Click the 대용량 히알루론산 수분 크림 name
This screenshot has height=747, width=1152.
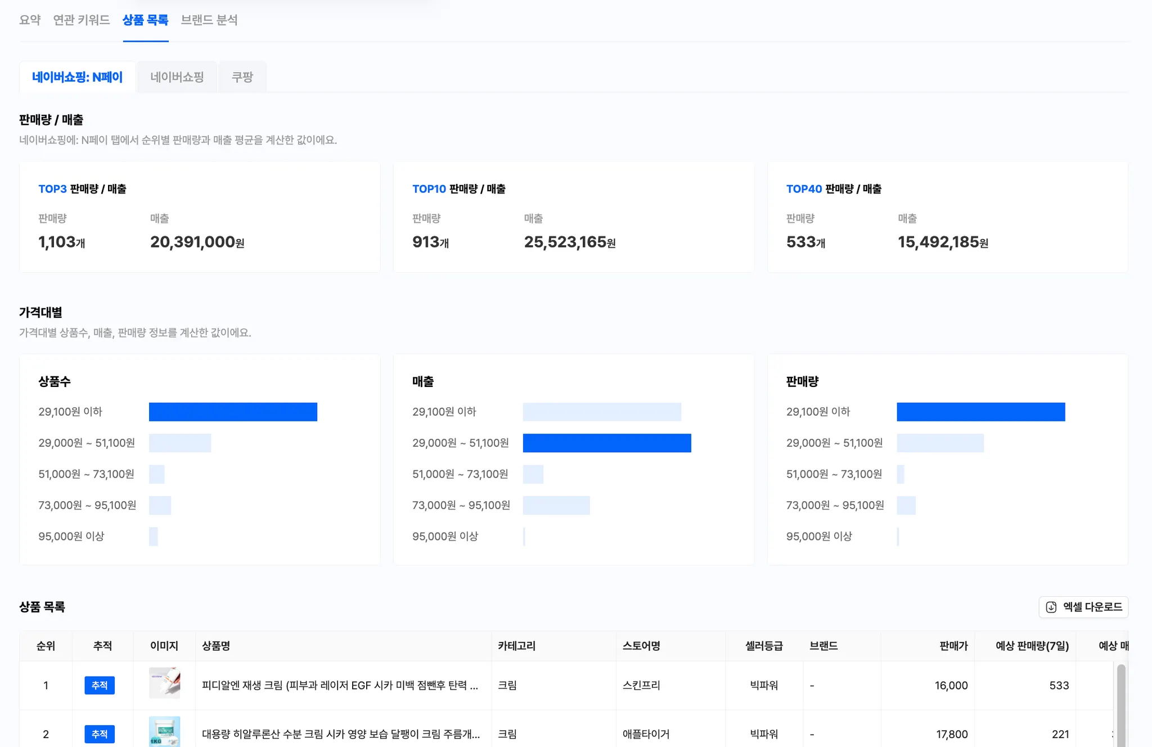coord(340,734)
